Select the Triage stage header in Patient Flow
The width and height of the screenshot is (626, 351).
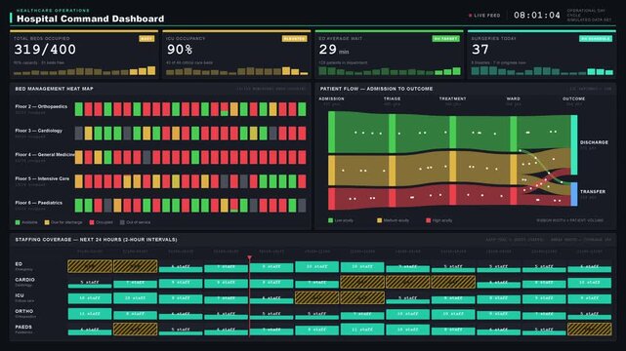392,98
